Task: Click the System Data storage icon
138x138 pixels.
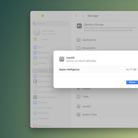Action: tap(79, 115)
